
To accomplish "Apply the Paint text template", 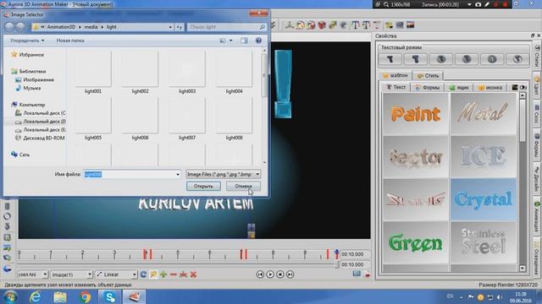I will click(x=416, y=114).
